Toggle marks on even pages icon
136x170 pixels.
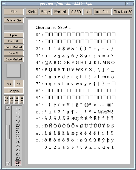tap(12, 99)
